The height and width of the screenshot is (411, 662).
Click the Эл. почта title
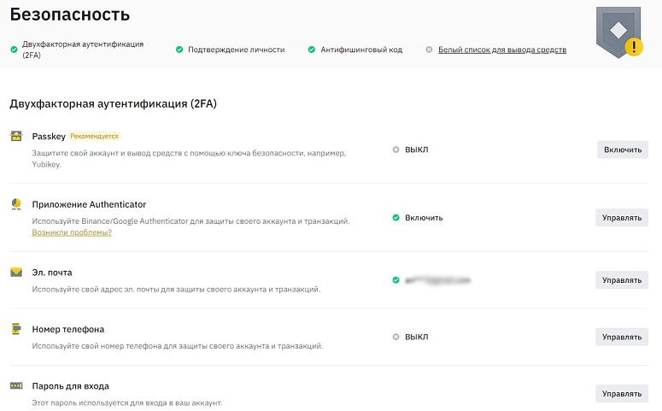(52, 273)
